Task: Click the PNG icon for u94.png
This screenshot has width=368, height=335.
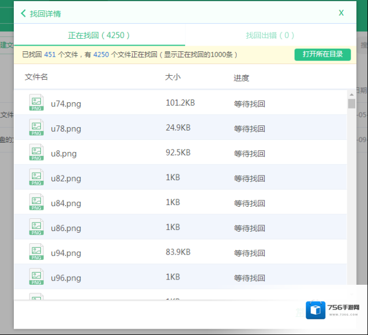Action: click(36, 252)
